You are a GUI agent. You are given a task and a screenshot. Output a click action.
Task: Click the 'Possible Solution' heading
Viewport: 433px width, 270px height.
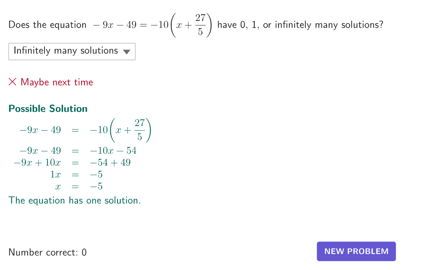[48, 108]
